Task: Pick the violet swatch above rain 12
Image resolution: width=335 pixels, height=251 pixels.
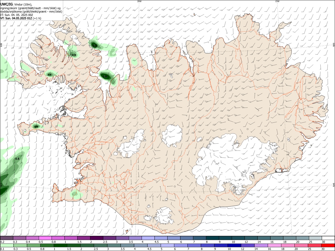Action: pyautogui.click(x=248, y=245)
